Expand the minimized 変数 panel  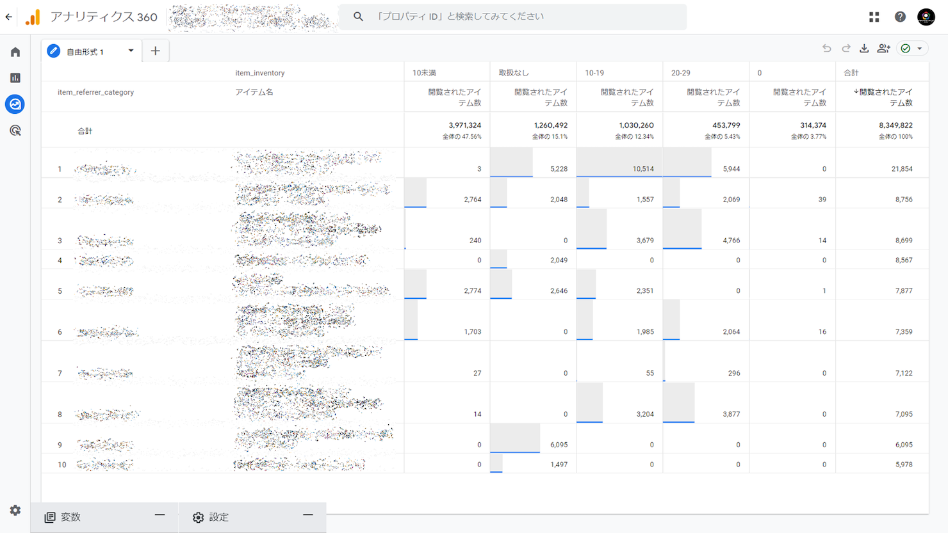coord(159,516)
